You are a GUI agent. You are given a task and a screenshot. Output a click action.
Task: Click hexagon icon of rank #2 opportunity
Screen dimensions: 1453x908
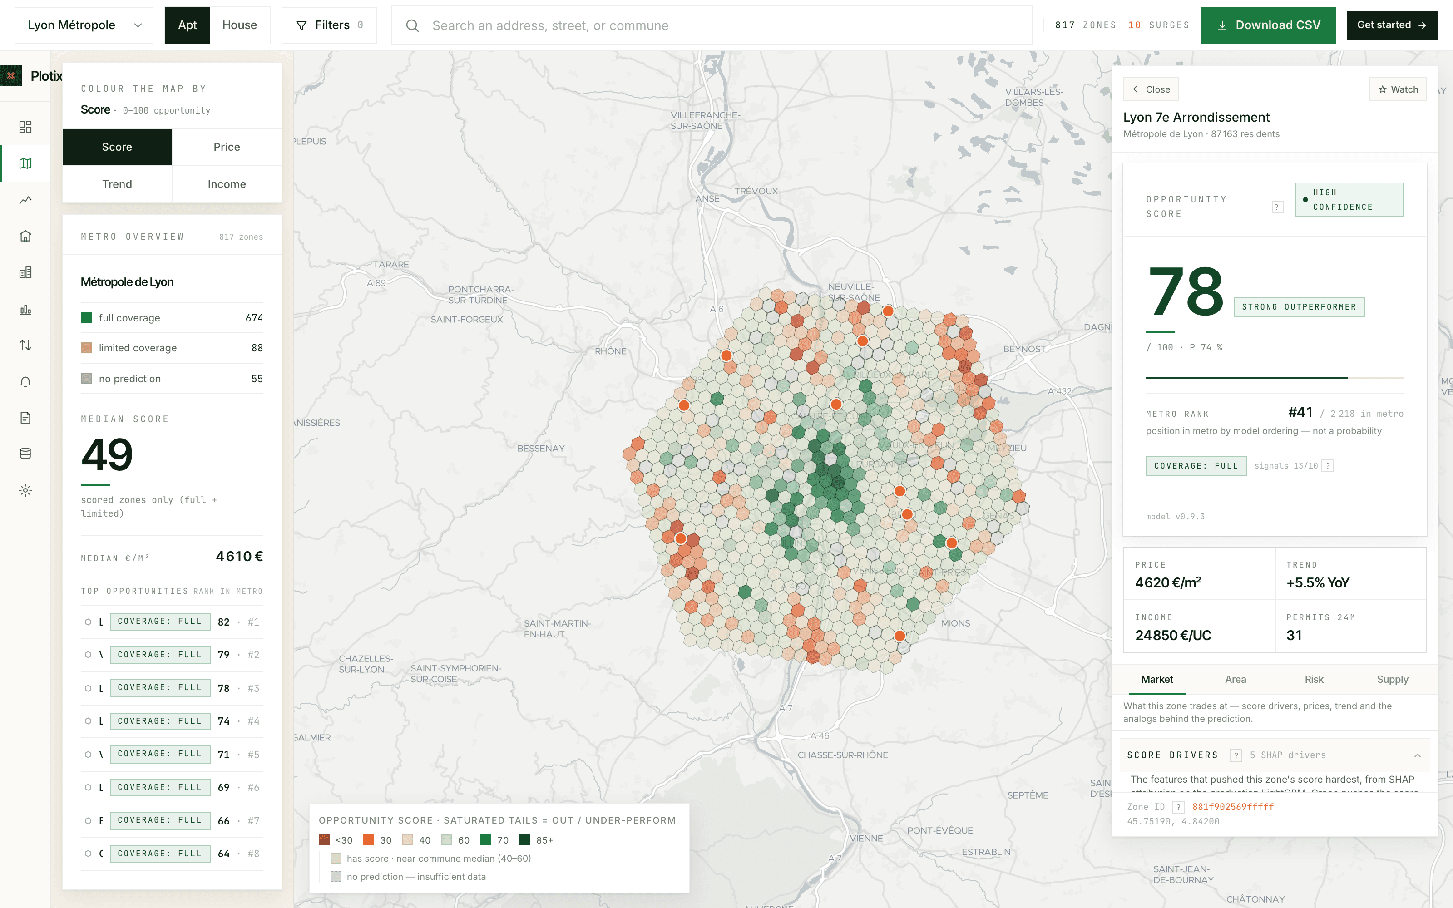point(88,655)
